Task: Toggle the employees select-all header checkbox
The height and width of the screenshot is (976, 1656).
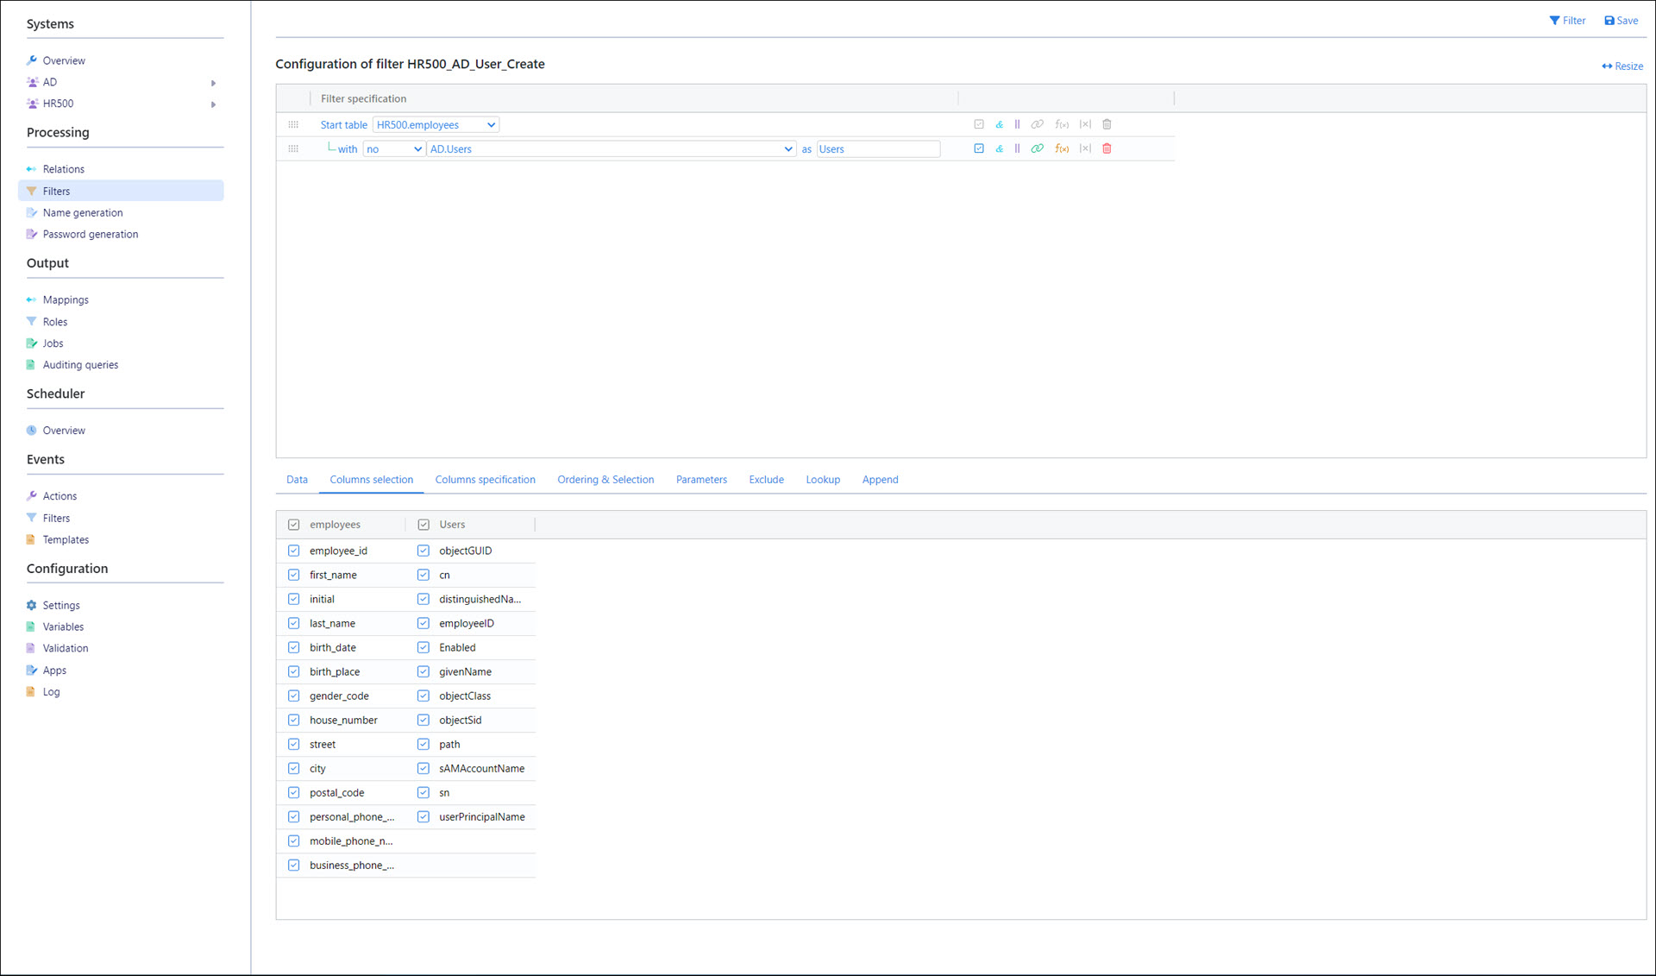Action: pyautogui.click(x=294, y=525)
